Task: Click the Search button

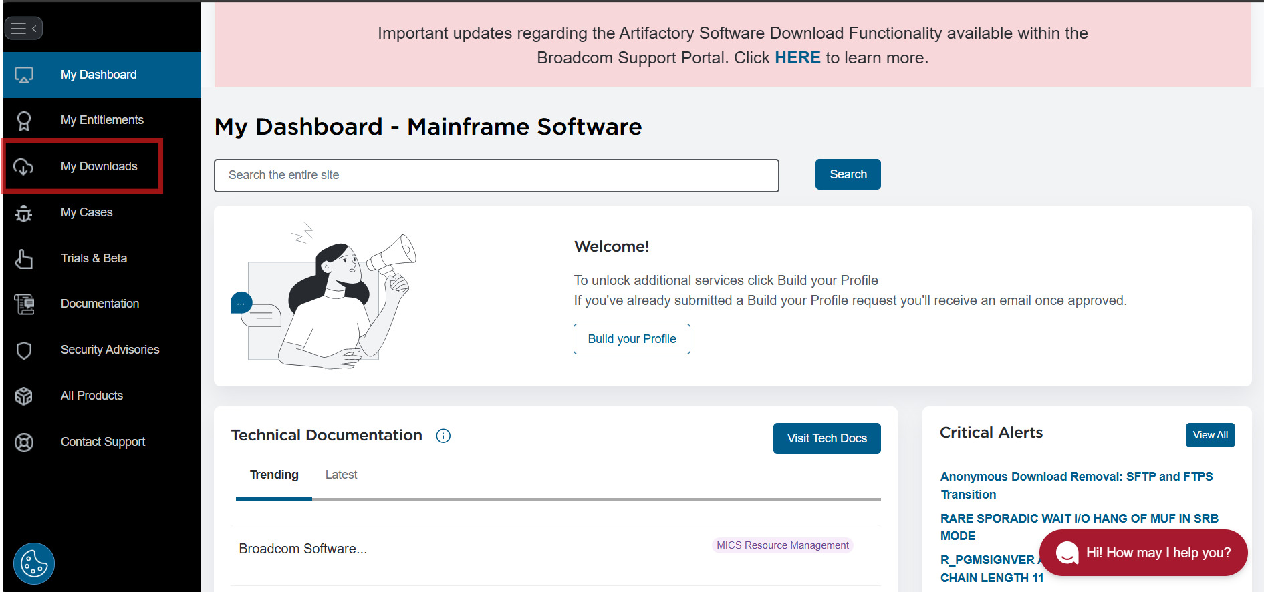Action: coord(848,174)
